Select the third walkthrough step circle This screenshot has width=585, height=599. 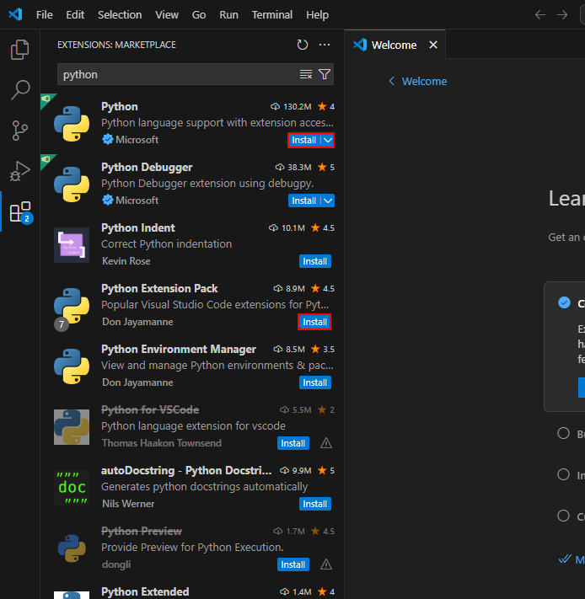pyautogui.click(x=563, y=474)
